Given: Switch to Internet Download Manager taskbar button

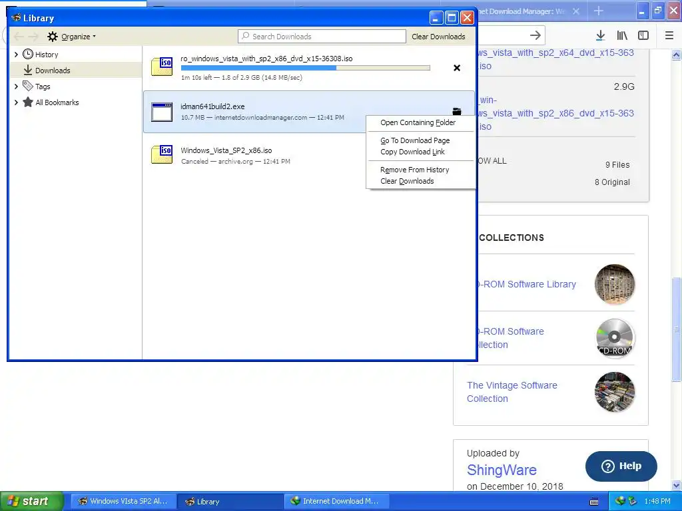Looking at the screenshot, I should point(336,501).
